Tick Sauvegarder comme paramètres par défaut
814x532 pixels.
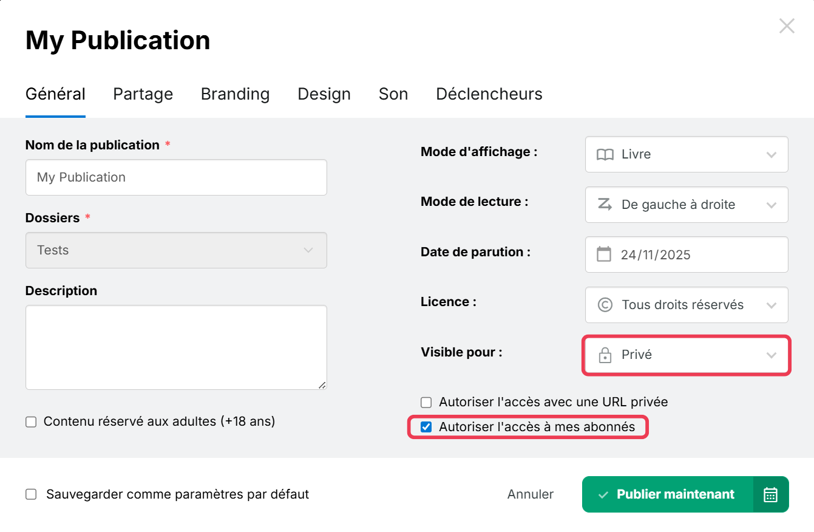coord(31,494)
